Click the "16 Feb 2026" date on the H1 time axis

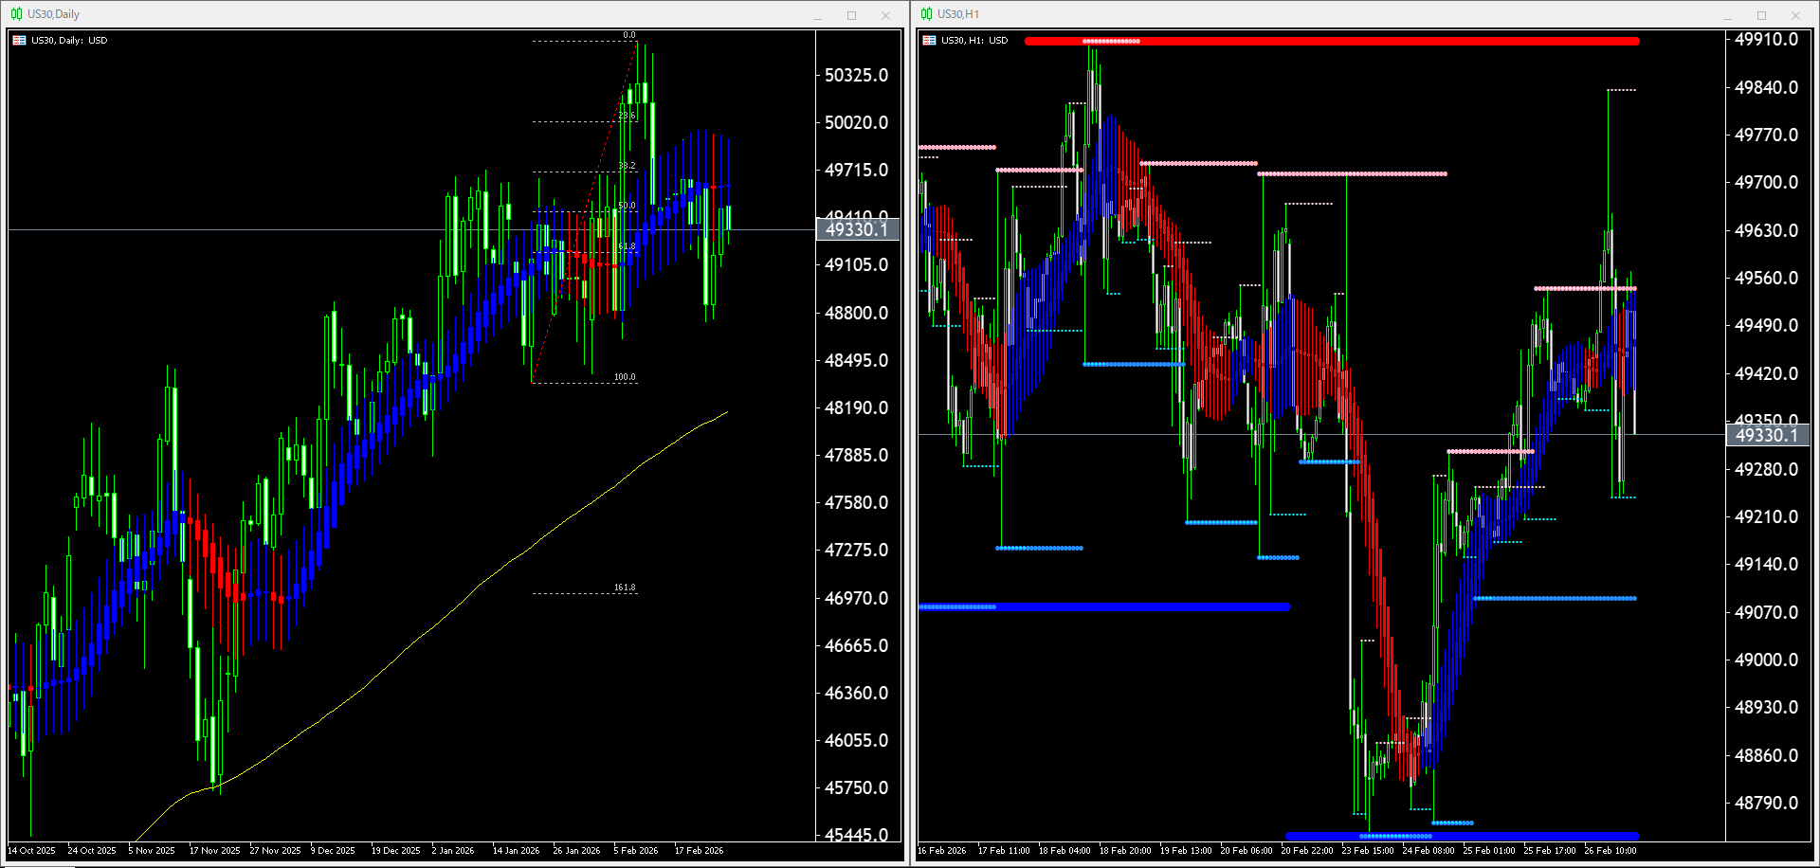point(942,851)
